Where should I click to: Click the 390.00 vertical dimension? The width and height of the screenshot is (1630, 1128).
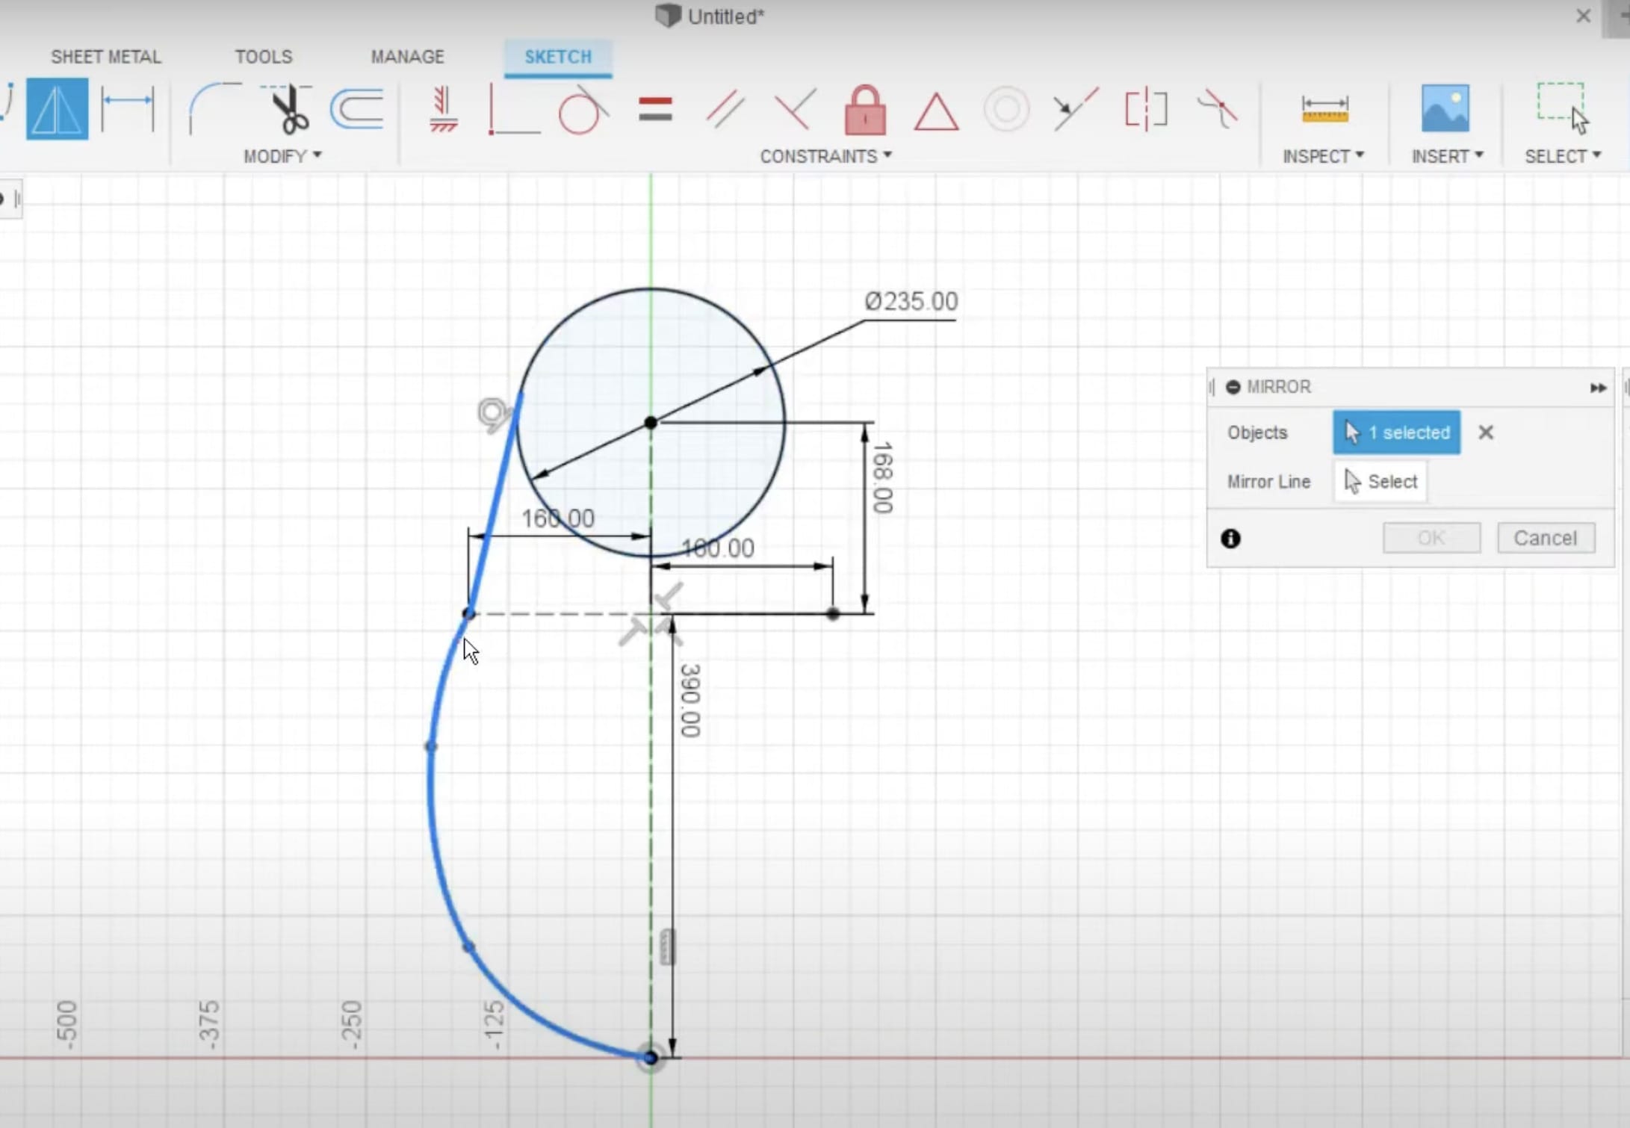pos(690,701)
